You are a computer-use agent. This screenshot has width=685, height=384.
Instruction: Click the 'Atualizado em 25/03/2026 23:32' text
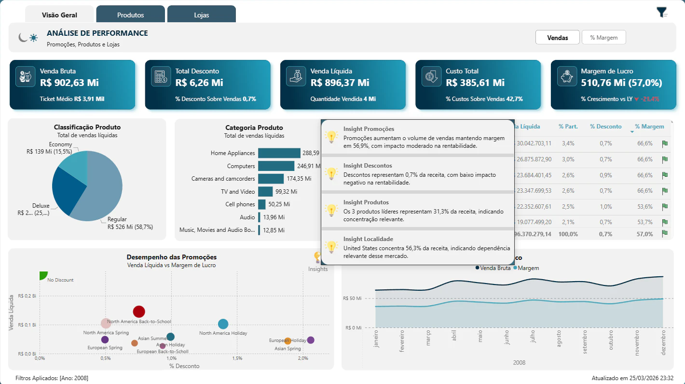coord(632,378)
